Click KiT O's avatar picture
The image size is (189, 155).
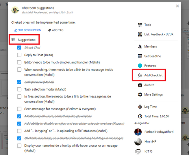[x=138, y=151]
